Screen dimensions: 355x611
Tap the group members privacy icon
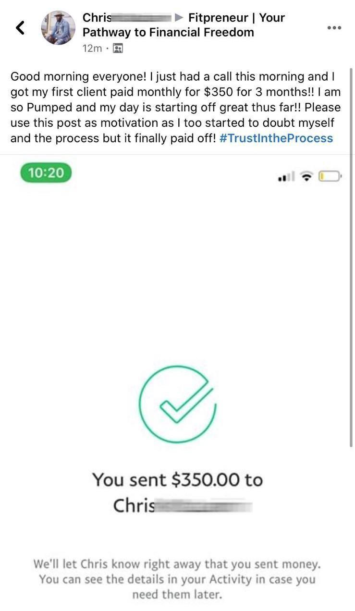tap(118, 49)
